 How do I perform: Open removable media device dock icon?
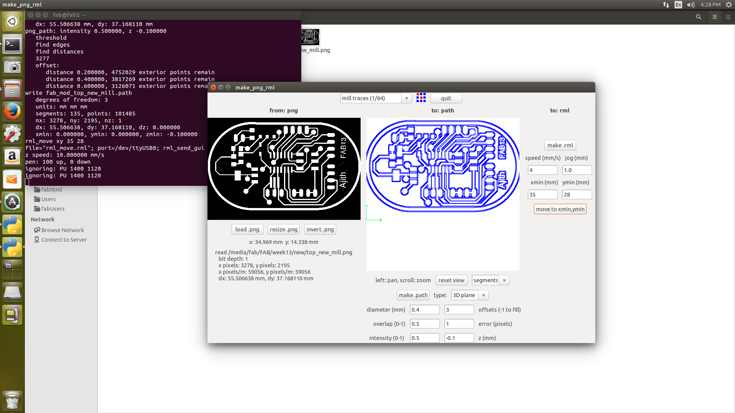(12, 315)
